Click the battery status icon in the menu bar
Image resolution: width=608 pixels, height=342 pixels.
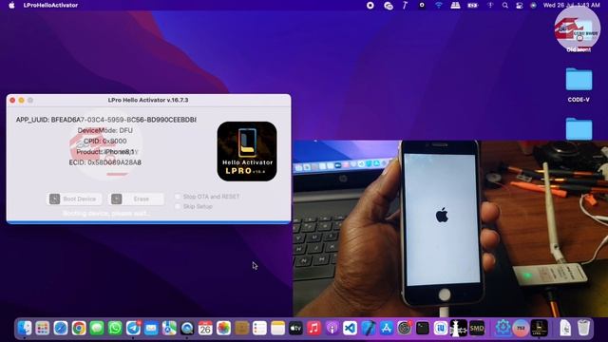(x=472, y=5)
